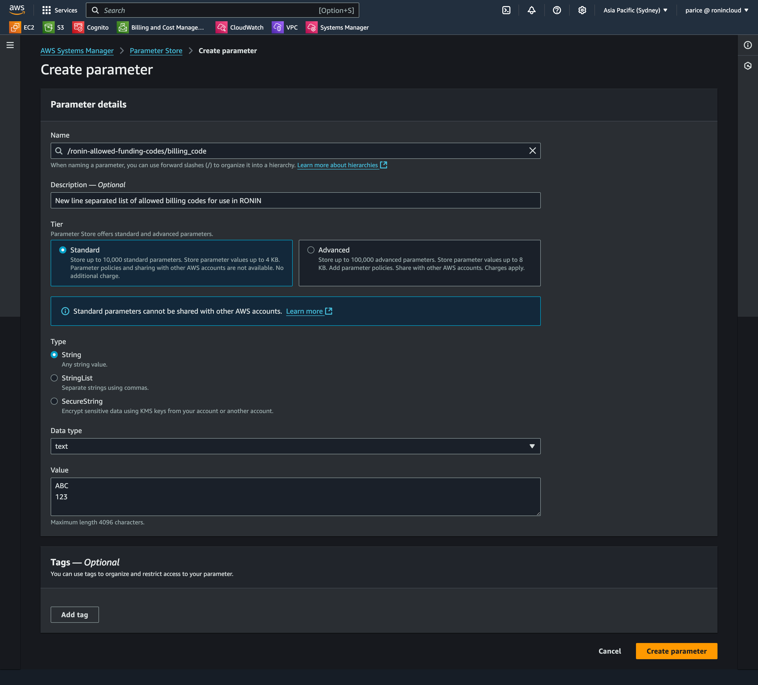The image size is (758, 685).
Task: Open CloudWatch from favorites bar
Action: tap(240, 27)
